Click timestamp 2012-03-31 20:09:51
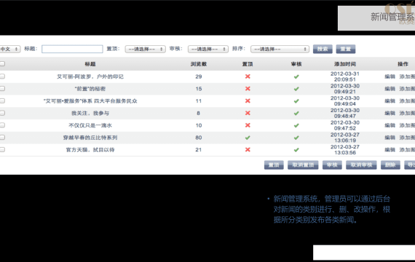415x262 pixels. [345, 76]
